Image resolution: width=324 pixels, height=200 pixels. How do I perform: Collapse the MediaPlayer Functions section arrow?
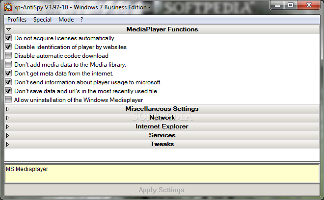8,30
